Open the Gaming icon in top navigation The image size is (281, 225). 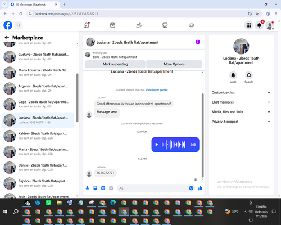tap(191, 25)
